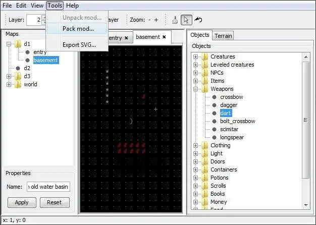Click the Weapons folder icon
The height and width of the screenshot is (225, 316).
coord(204,89)
